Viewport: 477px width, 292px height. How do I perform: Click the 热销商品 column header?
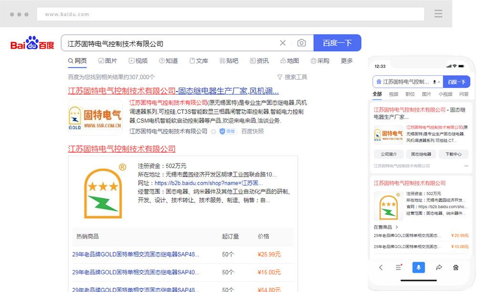pyautogui.click(x=87, y=236)
